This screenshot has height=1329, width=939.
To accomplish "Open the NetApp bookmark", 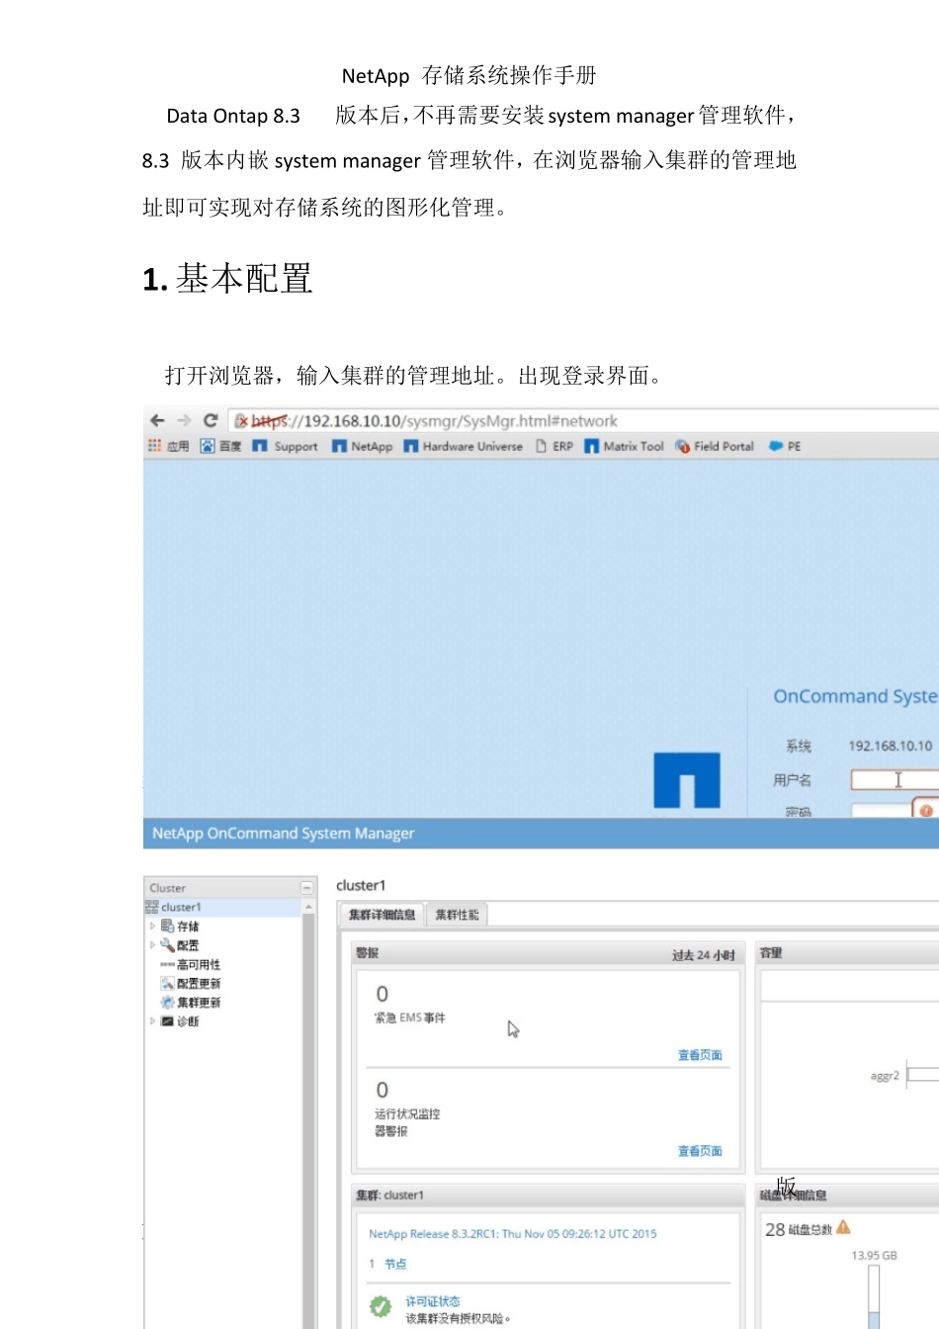I will point(362,446).
